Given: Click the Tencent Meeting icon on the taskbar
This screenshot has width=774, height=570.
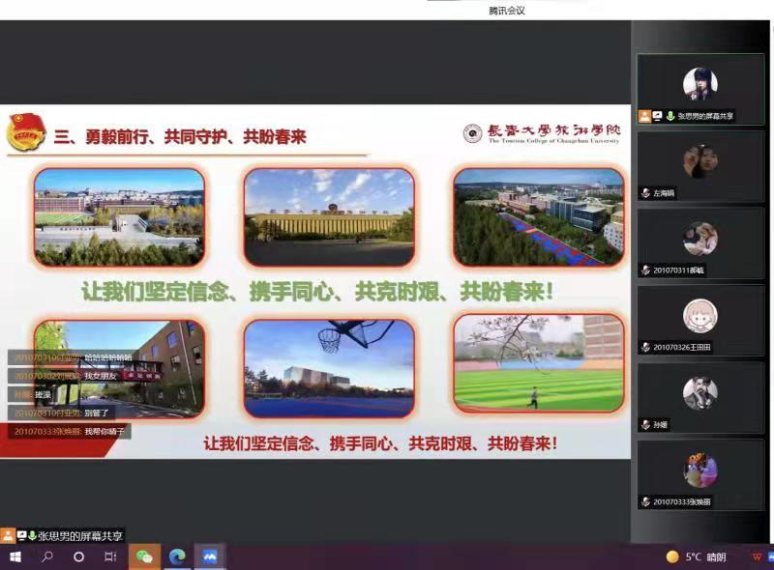Looking at the screenshot, I should pyautogui.click(x=209, y=556).
